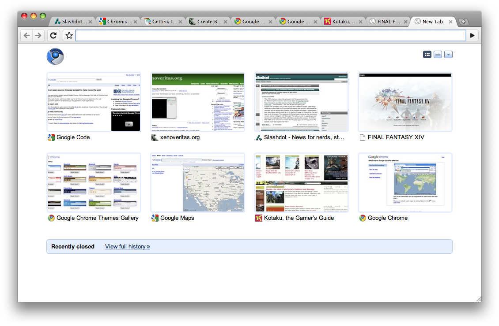The image size is (499, 326).
Task: Click the Recently closed label
Action: 73,247
